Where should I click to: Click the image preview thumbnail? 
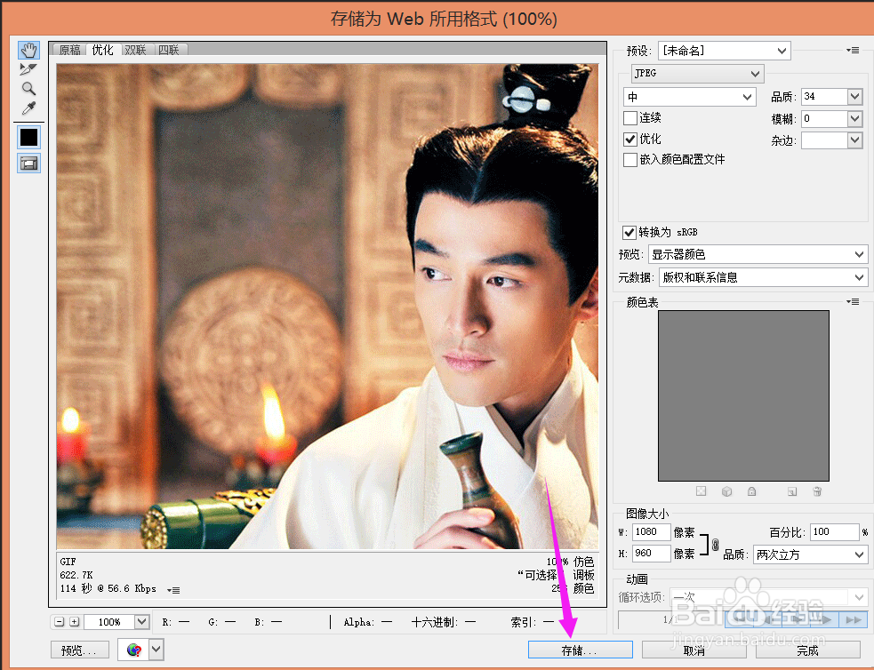(x=327, y=306)
